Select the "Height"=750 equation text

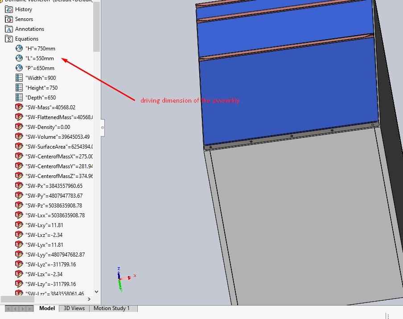pyautogui.click(x=41, y=88)
